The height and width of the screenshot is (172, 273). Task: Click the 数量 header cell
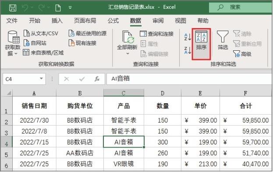(163, 105)
